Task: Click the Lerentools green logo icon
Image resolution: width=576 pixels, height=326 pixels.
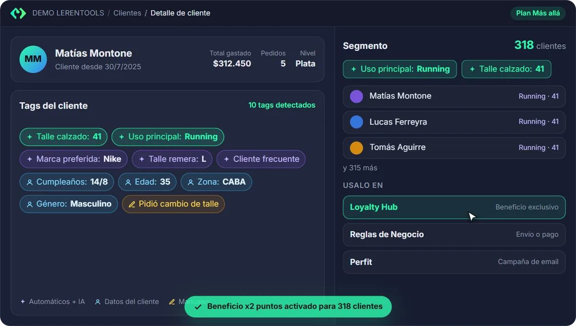Action: (x=18, y=13)
